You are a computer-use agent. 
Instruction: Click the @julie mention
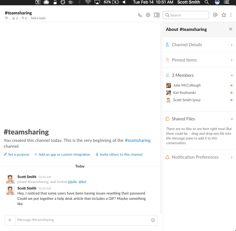coord(72,182)
